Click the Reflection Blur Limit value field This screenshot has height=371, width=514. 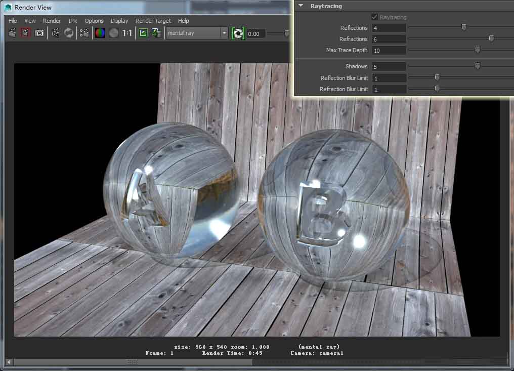[x=389, y=78]
